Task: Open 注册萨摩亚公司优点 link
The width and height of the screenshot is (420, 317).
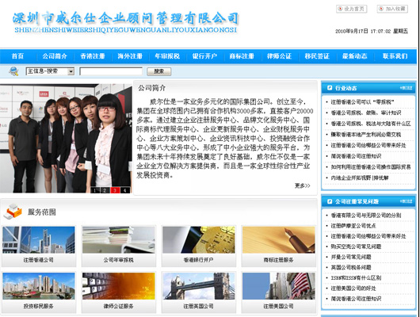Action: (x=353, y=226)
